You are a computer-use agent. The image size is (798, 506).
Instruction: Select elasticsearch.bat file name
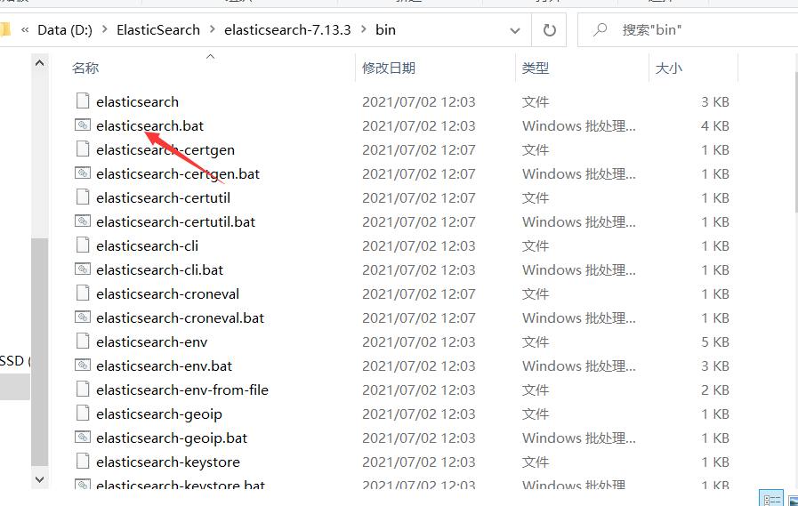click(x=149, y=125)
